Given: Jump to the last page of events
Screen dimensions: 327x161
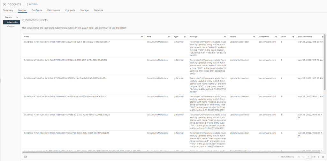Looking at the screenshot, I should pos(323,157).
